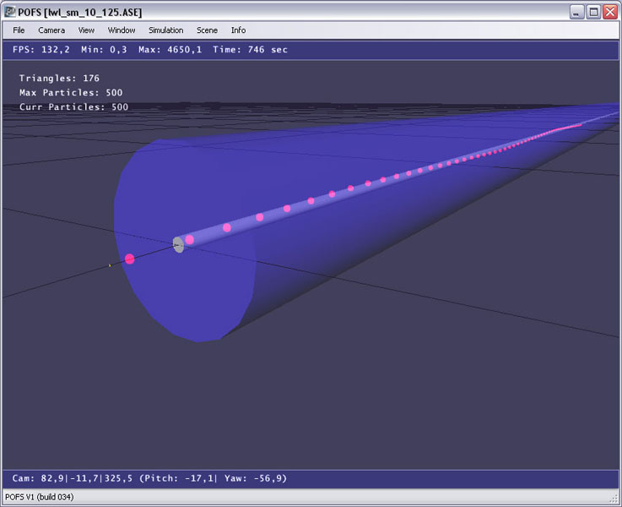Click the Curr Particles: 500 overlay text
Image resolution: width=622 pixels, height=507 pixels.
(x=73, y=107)
